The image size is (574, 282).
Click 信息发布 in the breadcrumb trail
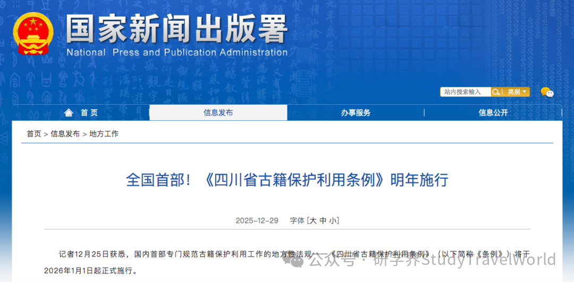click(65, 134)
